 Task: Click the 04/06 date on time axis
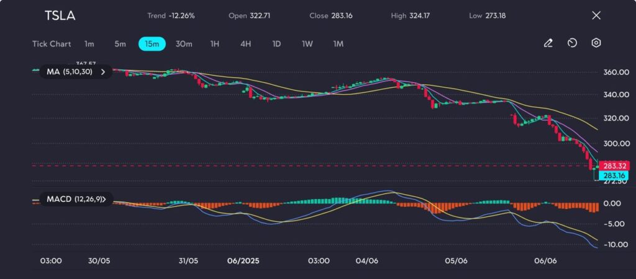pos(368,261)
